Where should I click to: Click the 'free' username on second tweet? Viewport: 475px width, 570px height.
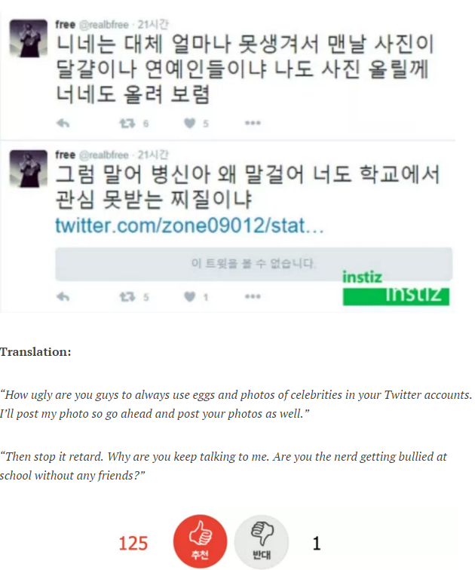66,155
